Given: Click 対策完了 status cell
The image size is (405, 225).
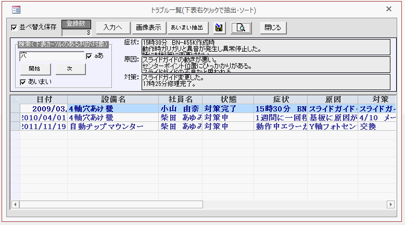Looking at the screenshot, I should point(228,109).
